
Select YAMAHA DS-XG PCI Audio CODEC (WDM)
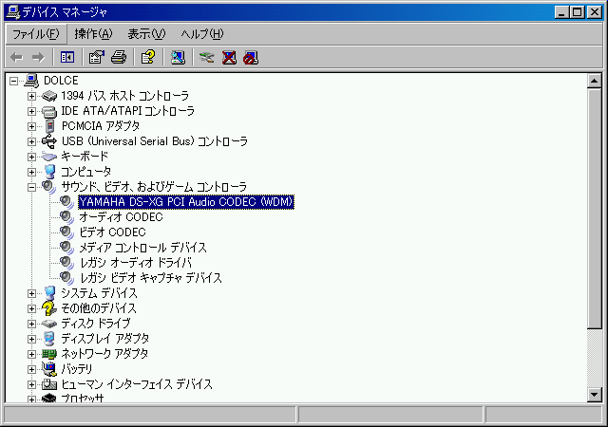186,202
